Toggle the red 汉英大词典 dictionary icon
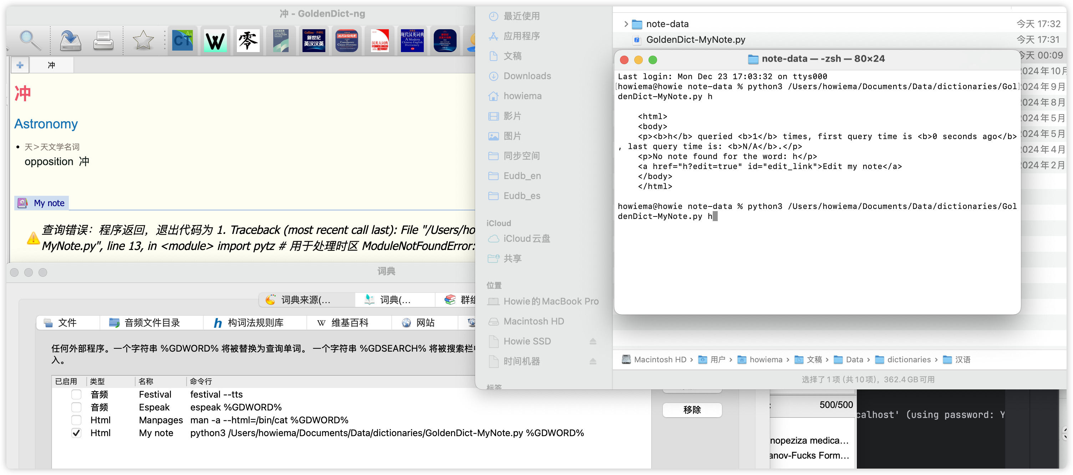Screen dimensions: 1073x475 [x=380, y=41]
